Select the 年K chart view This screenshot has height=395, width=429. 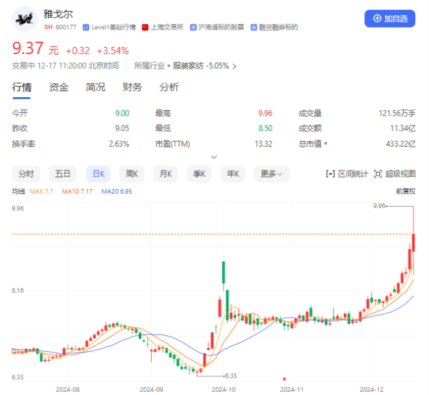[233, 174]
